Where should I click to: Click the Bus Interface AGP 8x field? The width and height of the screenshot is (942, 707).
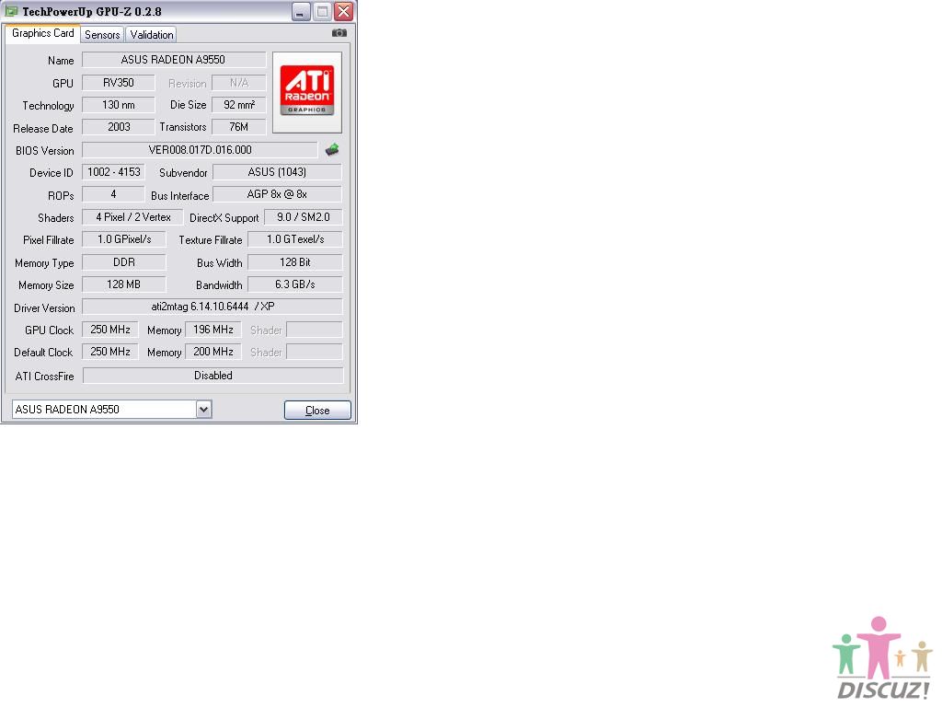(277, 194)
